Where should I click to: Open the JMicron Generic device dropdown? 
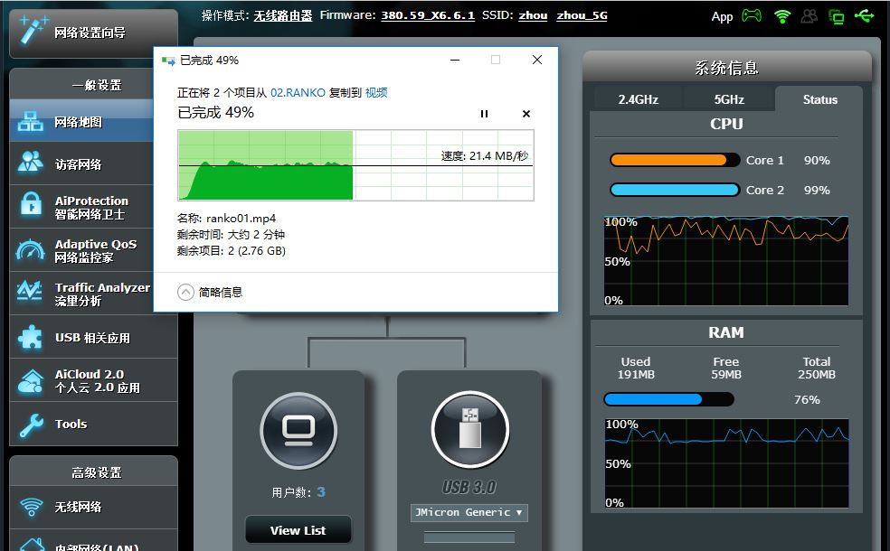point(469,512)
